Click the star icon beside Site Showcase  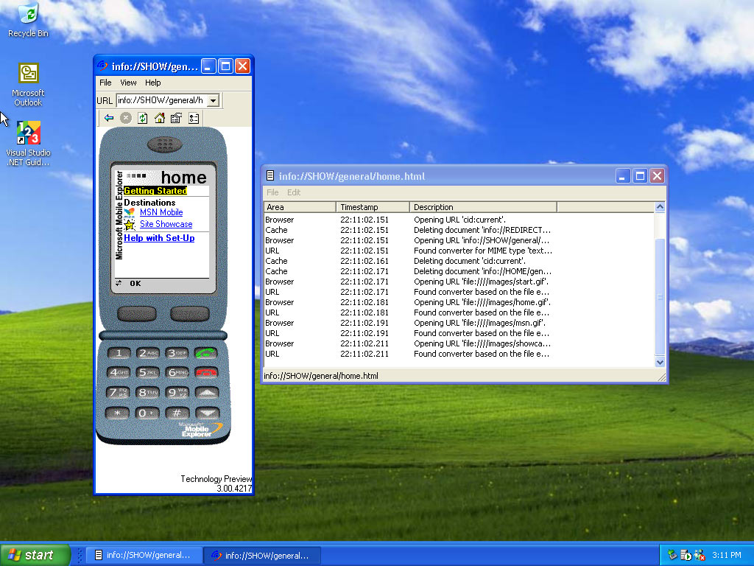[130, 224]
